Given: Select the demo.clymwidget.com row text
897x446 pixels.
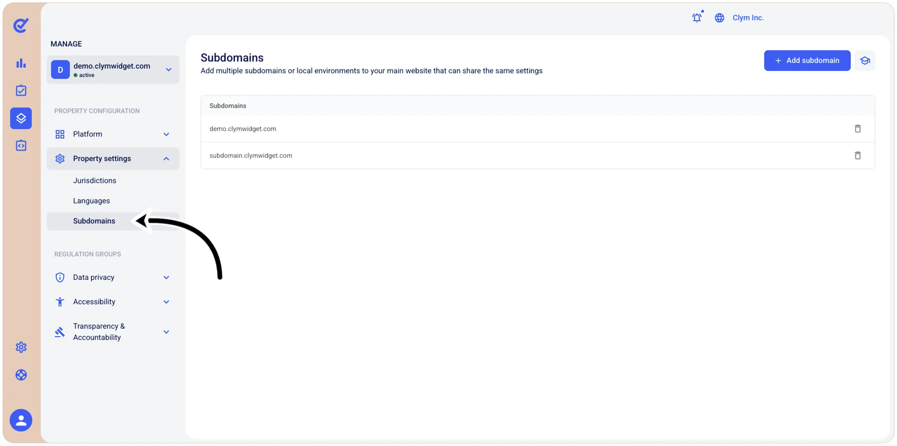Looking at the screenshot, I should (x=243, y=129).
